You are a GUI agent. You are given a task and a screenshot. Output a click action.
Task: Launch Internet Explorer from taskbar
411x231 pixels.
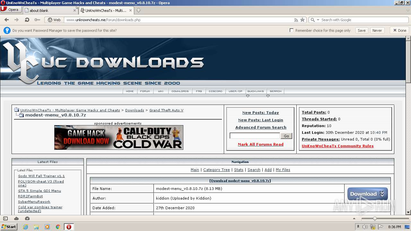pos(26,227)
